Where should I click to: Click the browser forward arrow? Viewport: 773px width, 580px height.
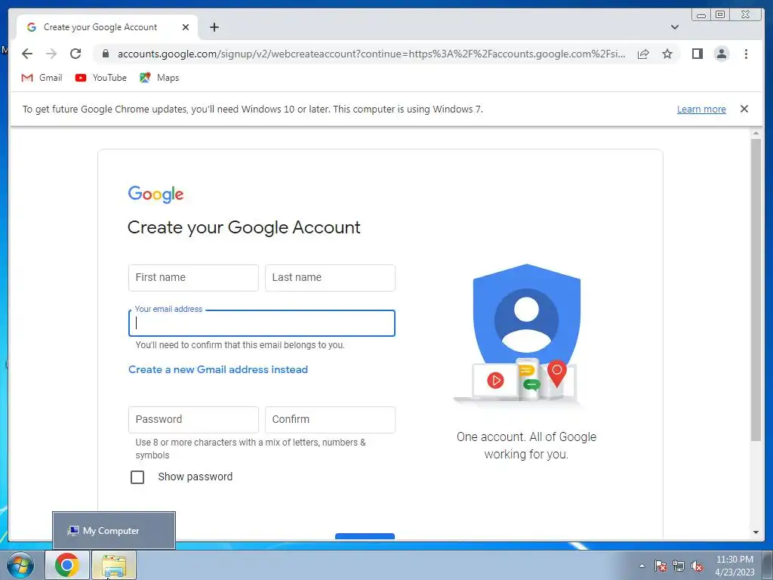(x=51, y=54)
